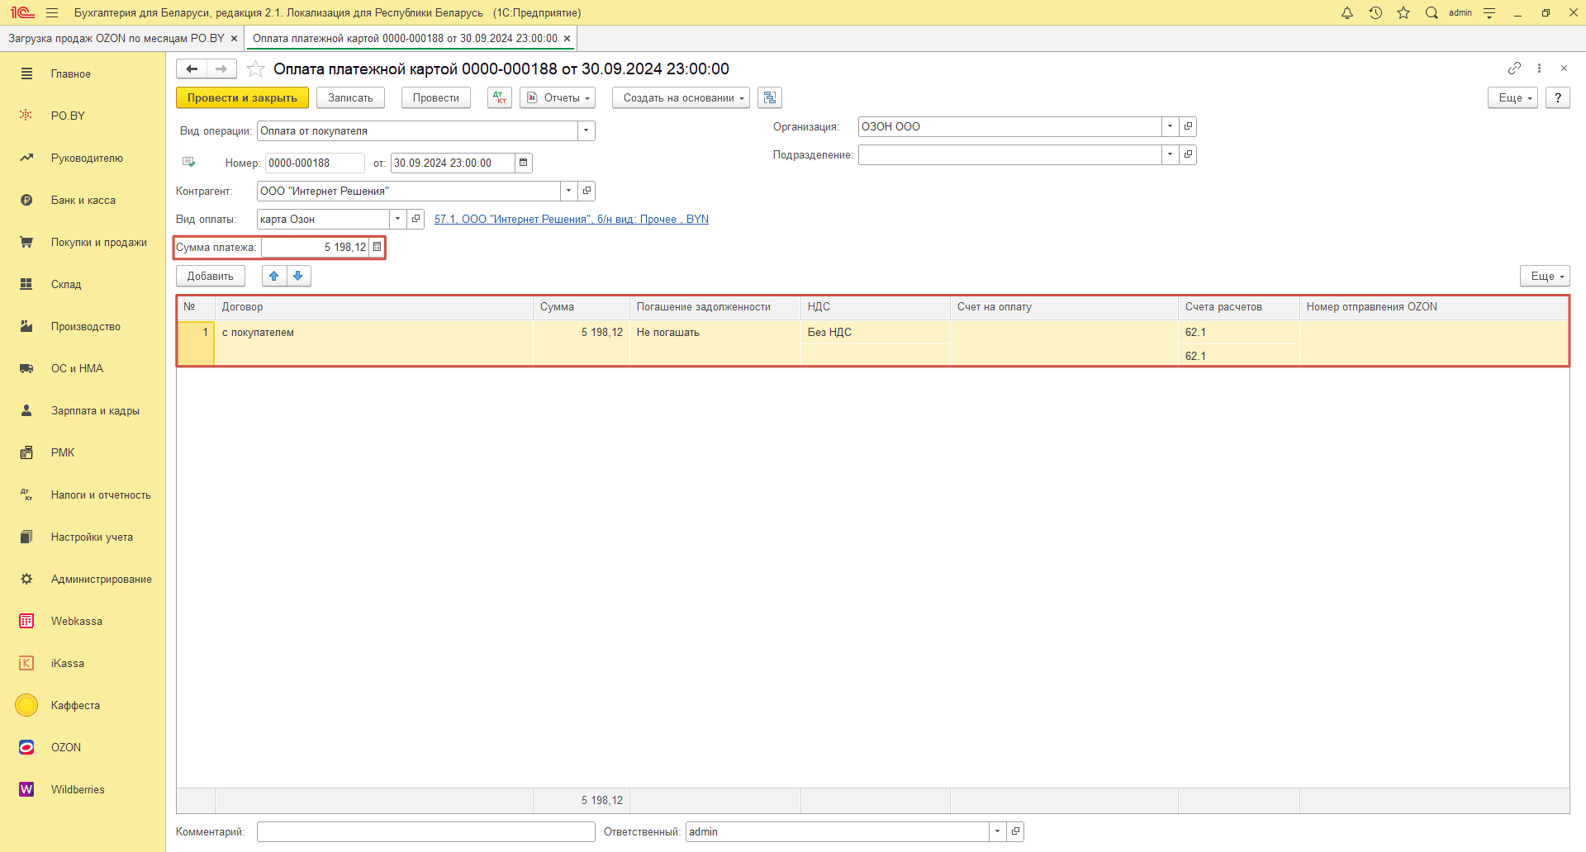Viewport: 1586px width, 852px height.
Task: Open Вид оплаты record icon
Action: pos(416,219)
